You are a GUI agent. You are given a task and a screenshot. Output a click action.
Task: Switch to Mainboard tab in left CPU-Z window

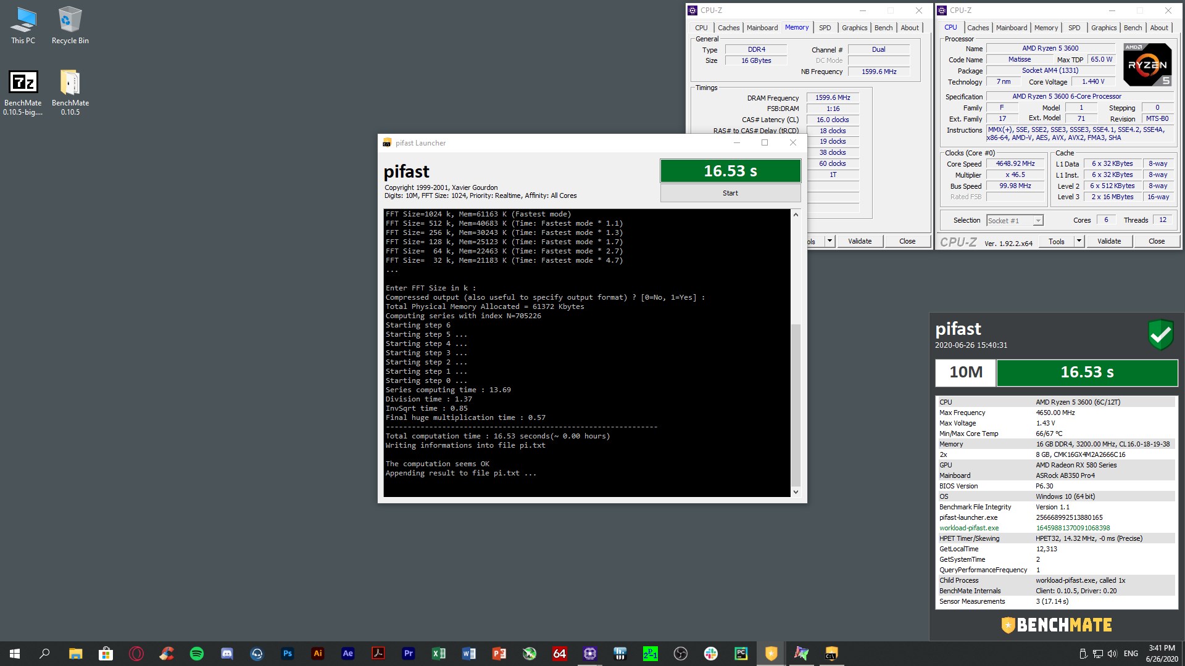[x=762, y=28]
